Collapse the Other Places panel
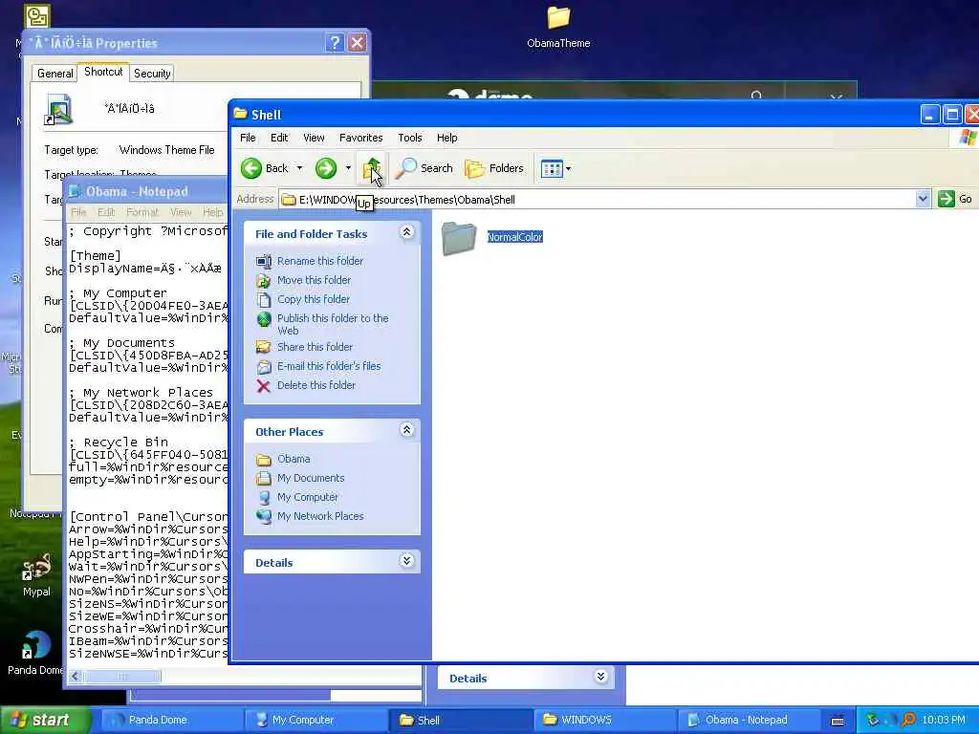This screenshot has height=734, width=979. tap(406, 430)
